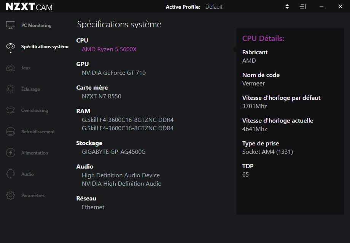The height and width of the screenshot is (243, 350).
Task: Click the sun icon for Éclairage
Action: [11, 89]
